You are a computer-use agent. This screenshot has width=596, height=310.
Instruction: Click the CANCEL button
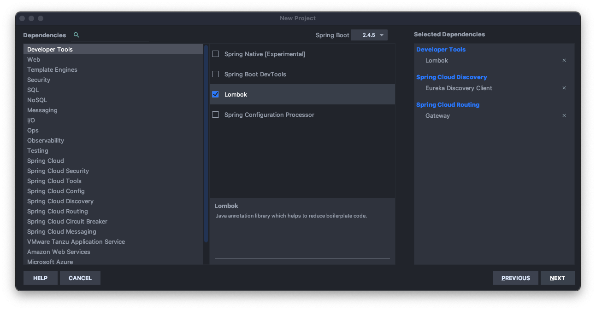click(80, 278)
